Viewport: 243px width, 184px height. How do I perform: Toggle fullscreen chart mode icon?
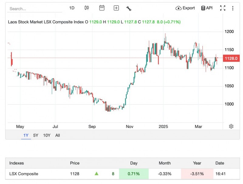[x=223, y=8]
